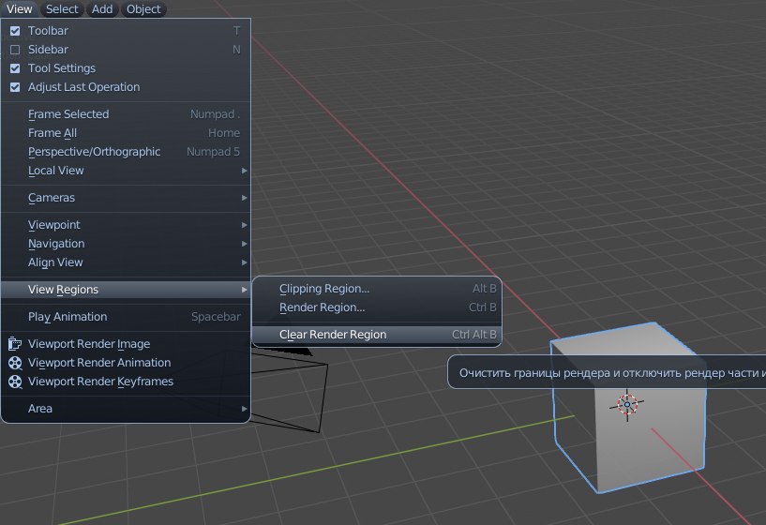Viewport: 766px width, 525px height.
Task: Click the Viewport Render Animation reel icon
Action: (15, 363)
